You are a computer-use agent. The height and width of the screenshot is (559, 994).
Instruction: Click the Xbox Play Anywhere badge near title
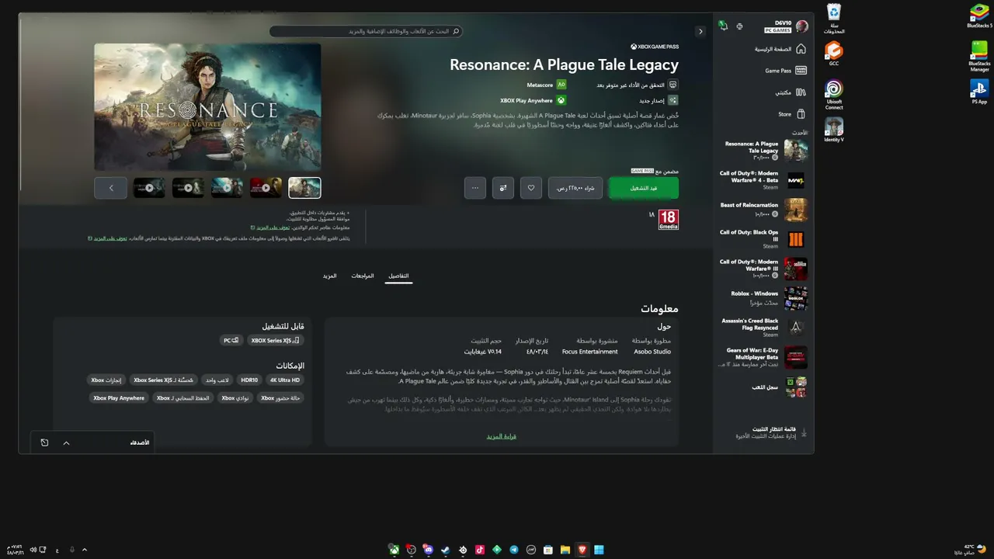tap(533, 100)
